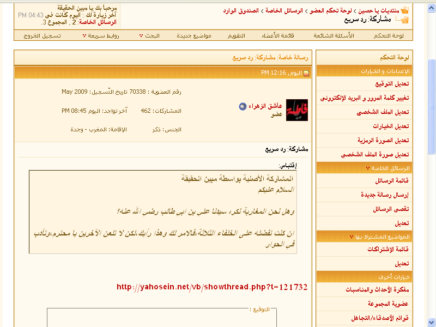Click تعديل link under المواضيع المشترك بها section
Viewport: 436px width, 327px height.
(x=402, y=263)
